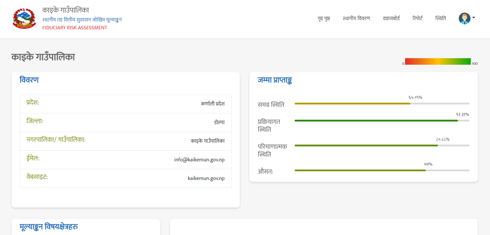490x235 pixels.
Task: Click the औसत progress bar
Action: (382, 170)
